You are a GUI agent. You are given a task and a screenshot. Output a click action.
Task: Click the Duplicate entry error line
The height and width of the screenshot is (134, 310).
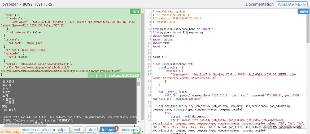click(38, 120)
